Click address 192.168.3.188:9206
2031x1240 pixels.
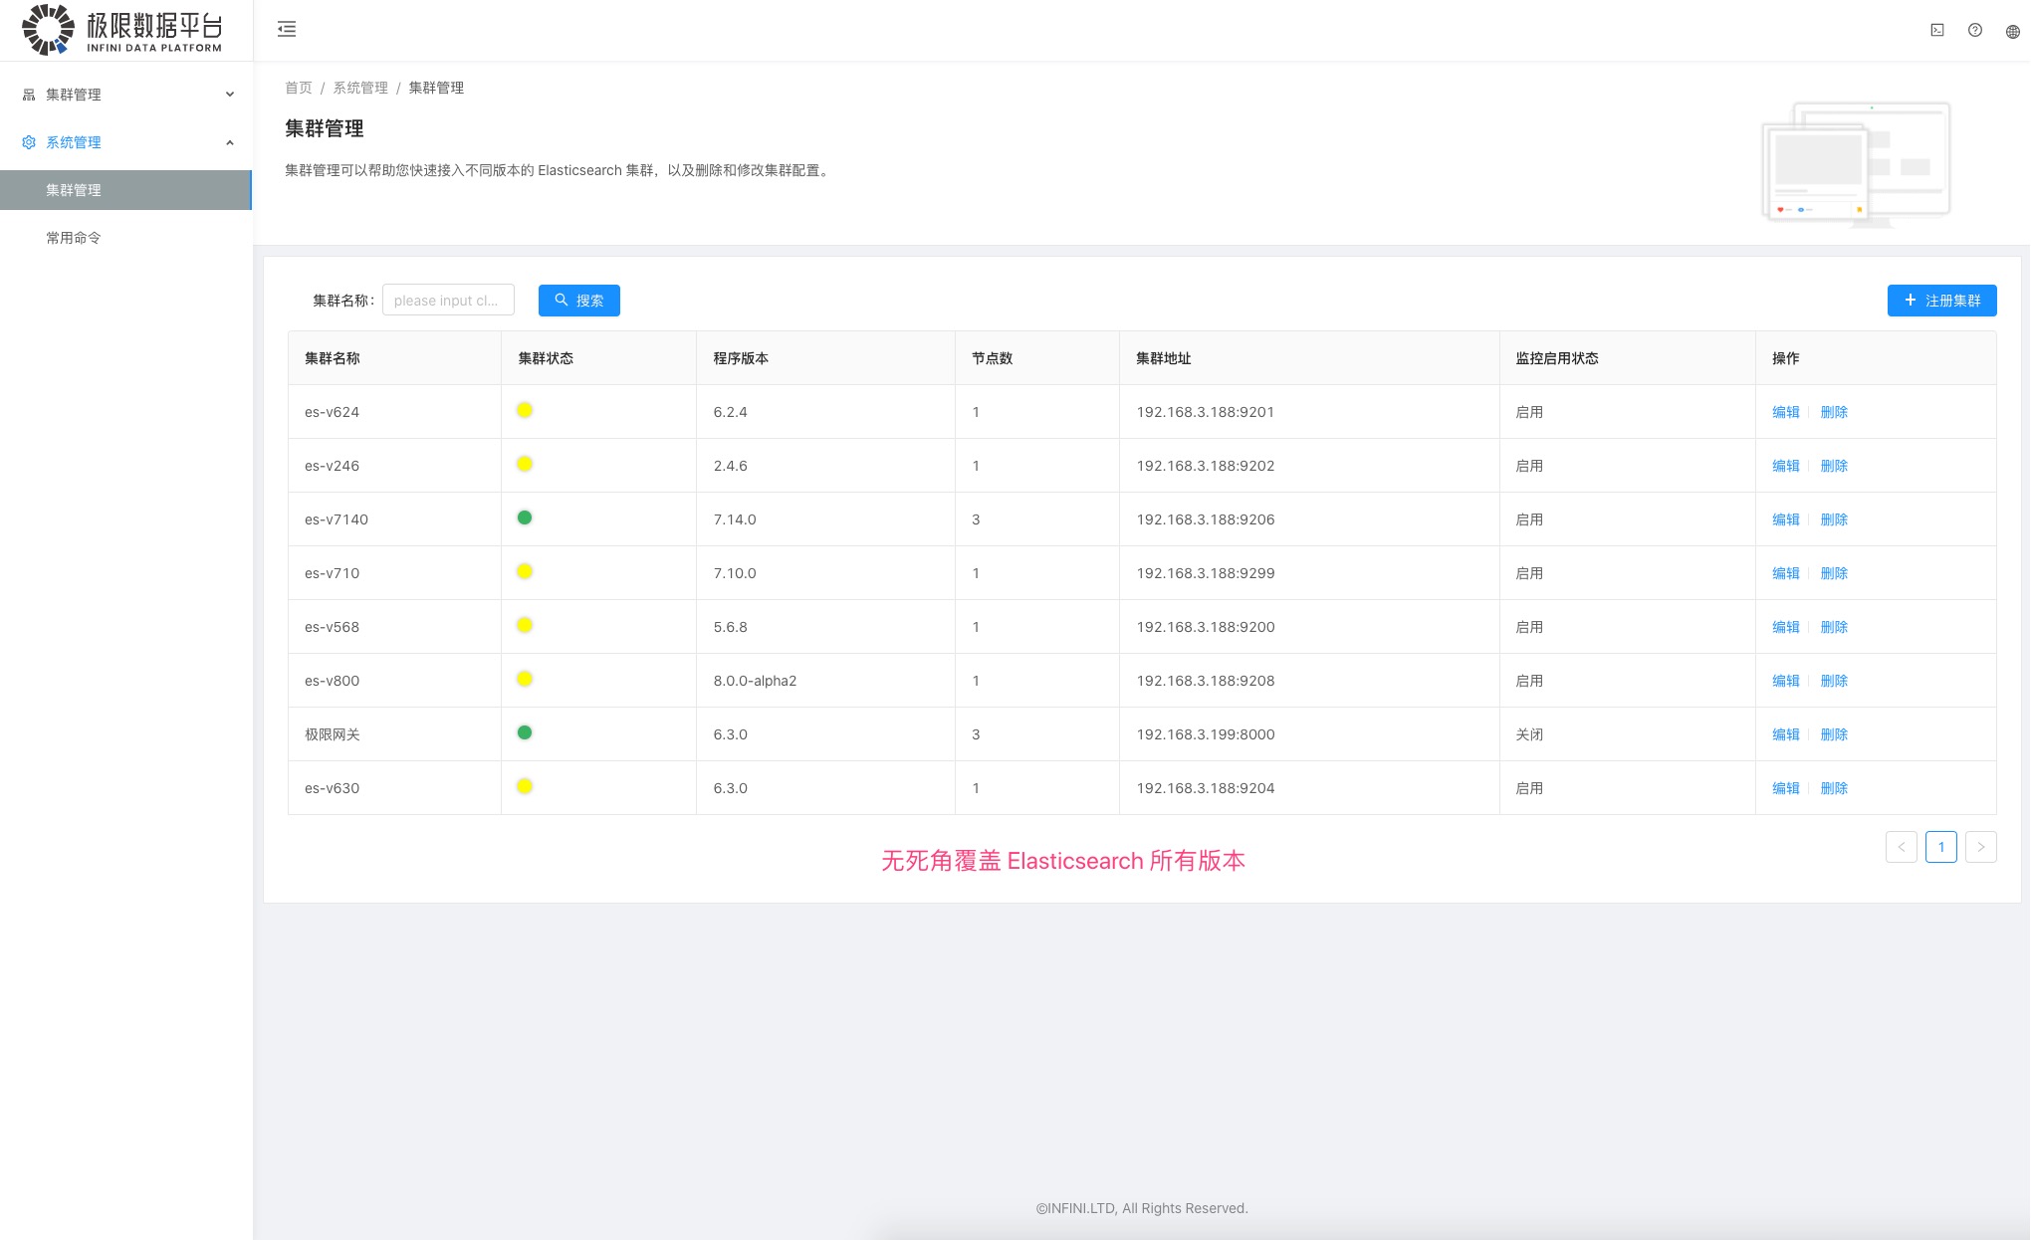coord(1206,519)
